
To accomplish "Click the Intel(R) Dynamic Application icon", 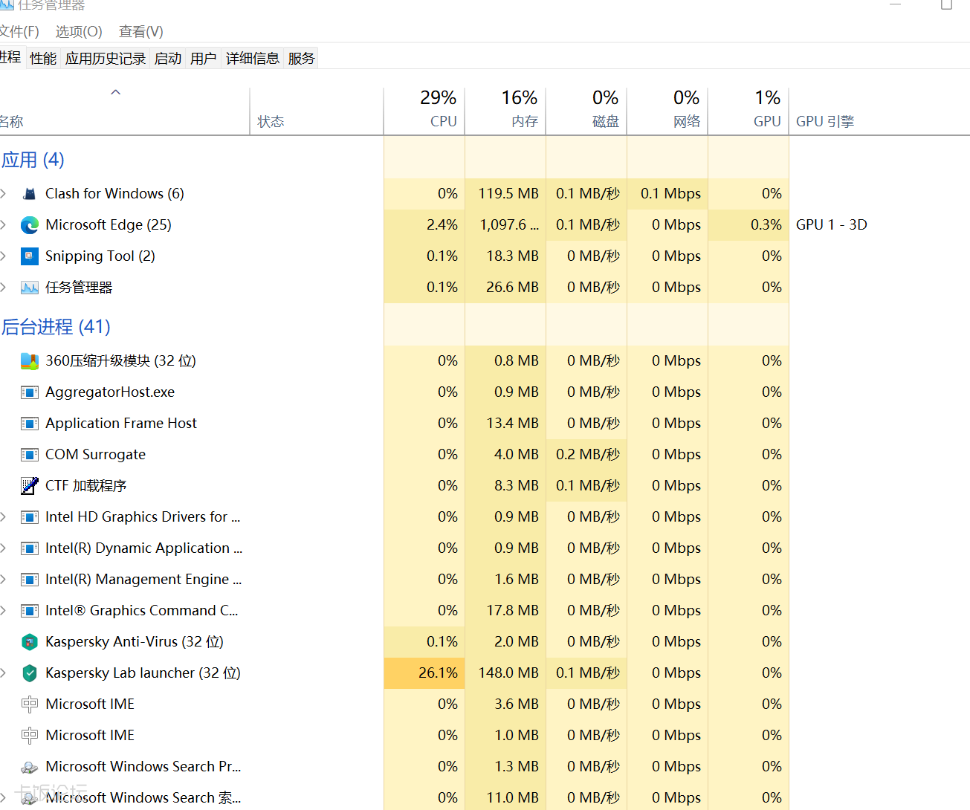I will [30, 548].
